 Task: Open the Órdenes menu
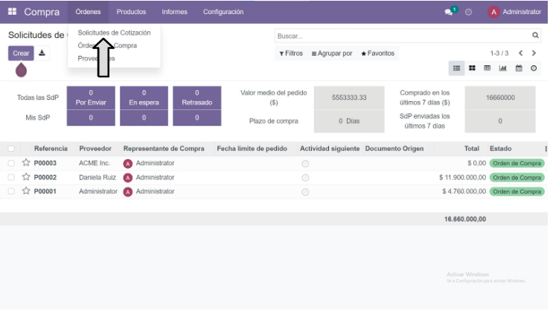88,12
